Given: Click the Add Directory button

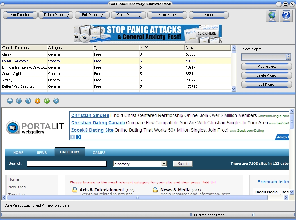Looking at the screenshot, I should [x=20, y=15].
